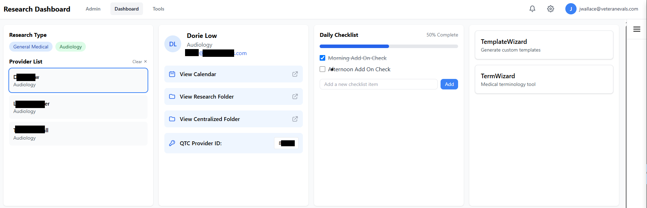Click the Daily Checklist progress bar
This screenshot has height=208, width=647.
[x=389, y=46]
